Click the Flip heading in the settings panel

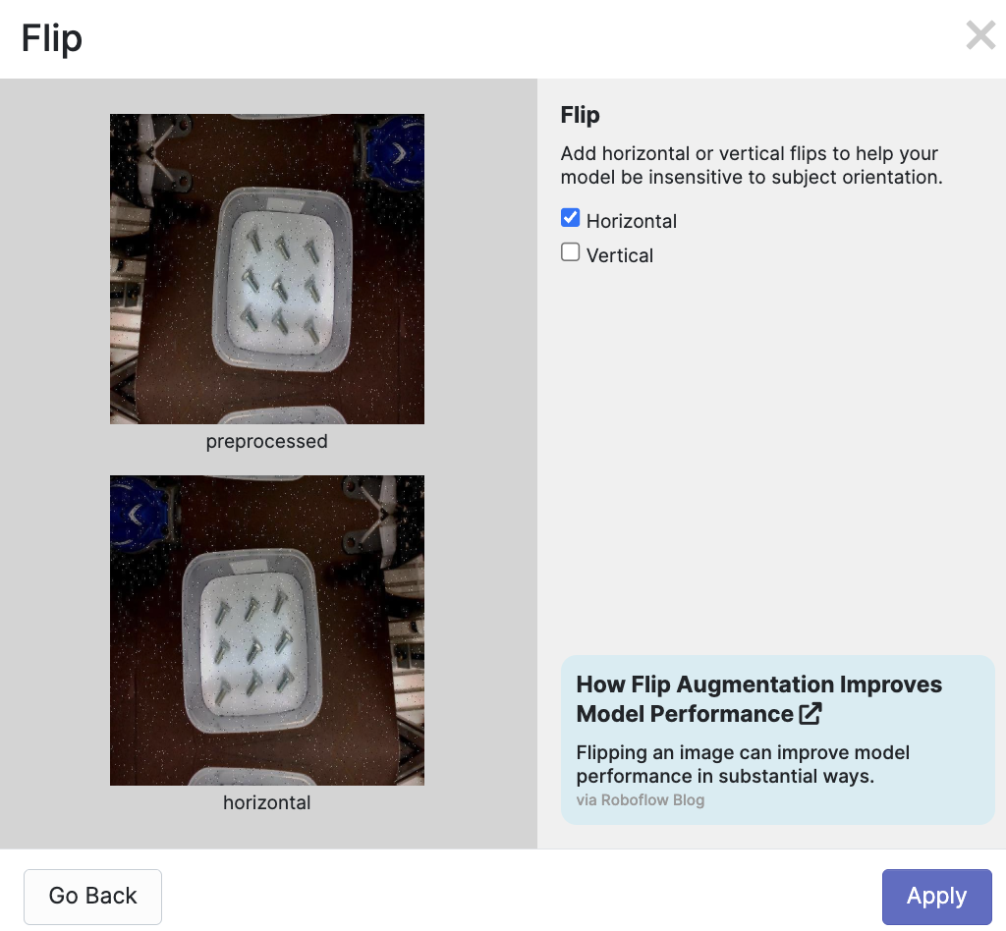coord(579,115)
